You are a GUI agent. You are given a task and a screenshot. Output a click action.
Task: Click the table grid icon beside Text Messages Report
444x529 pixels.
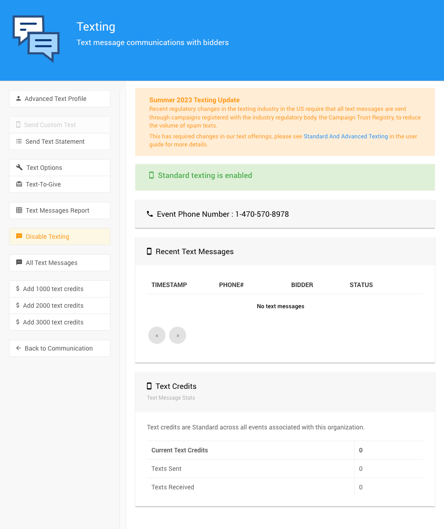coord(19,210)
